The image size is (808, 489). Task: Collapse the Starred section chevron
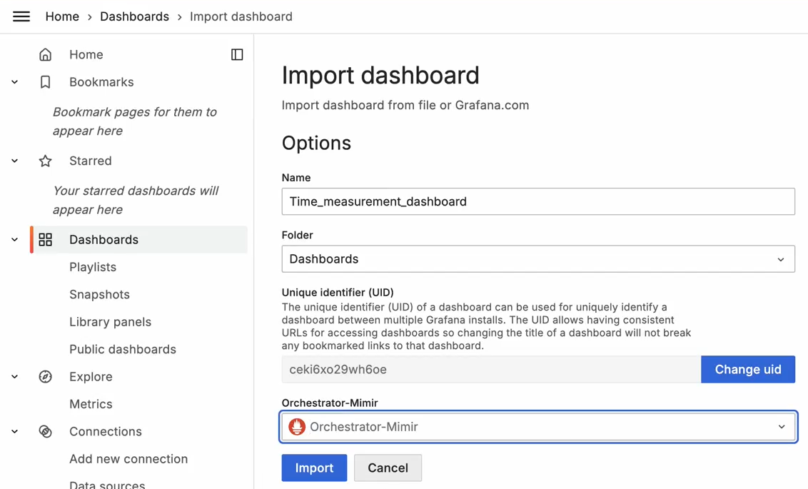tap(14, 161)
